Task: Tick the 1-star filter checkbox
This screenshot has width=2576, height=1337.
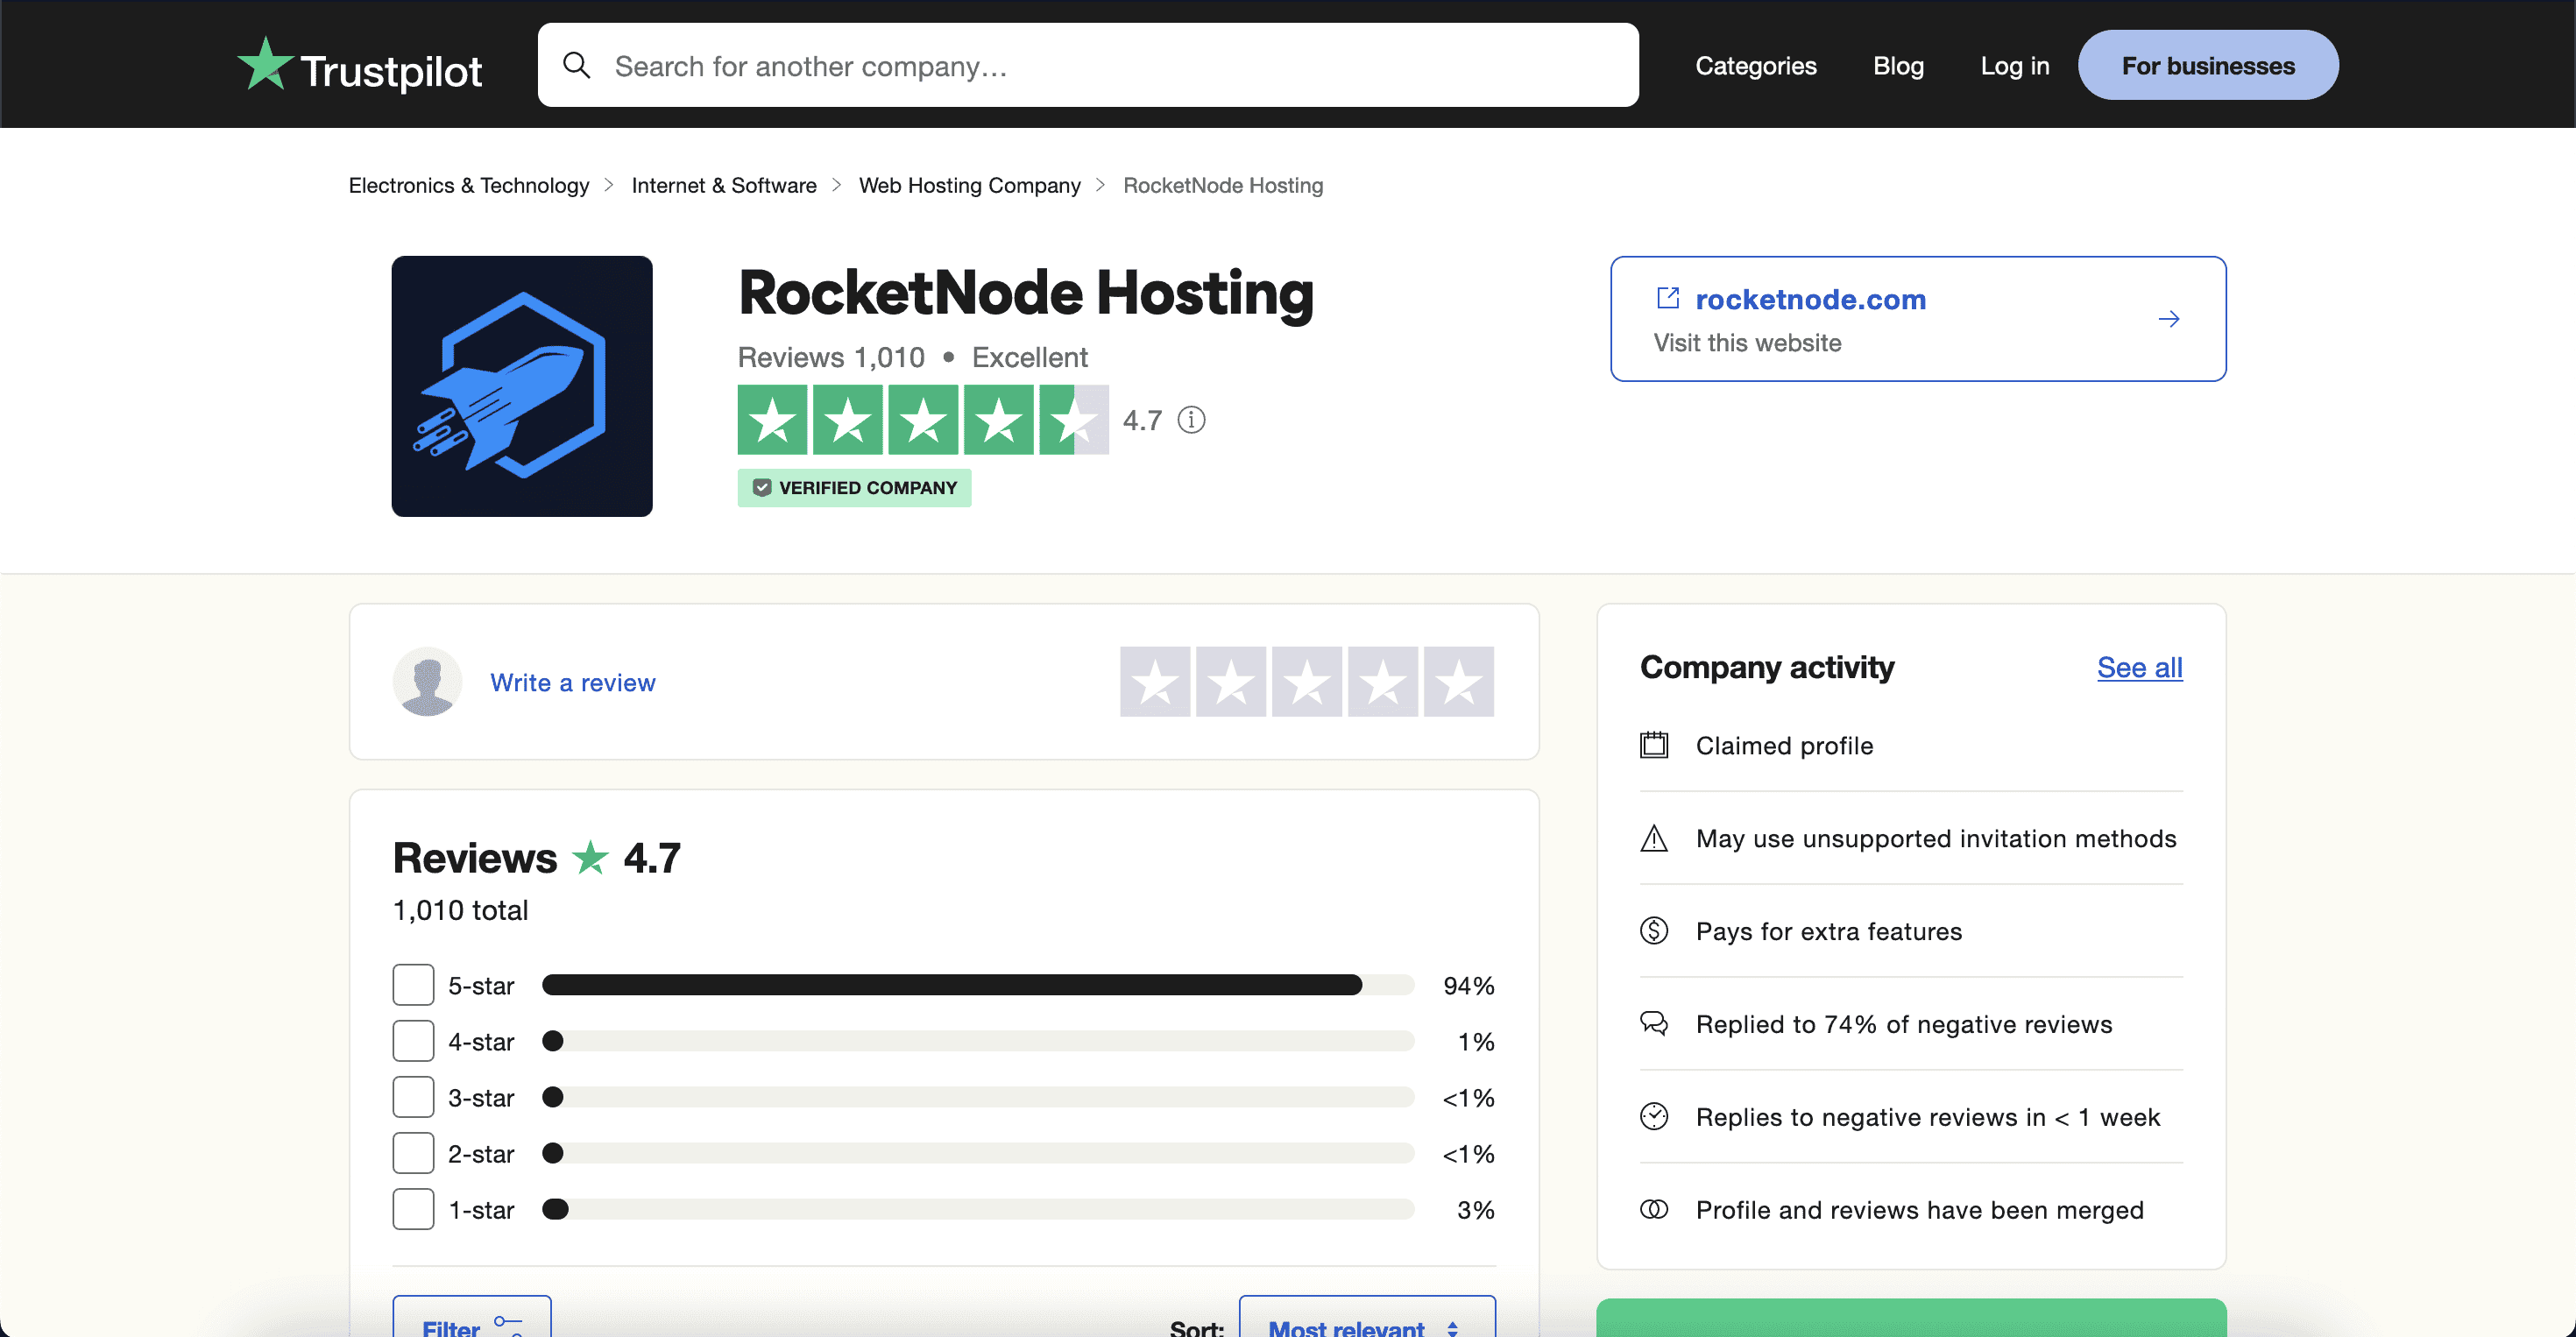Action: coord(413,1209)
